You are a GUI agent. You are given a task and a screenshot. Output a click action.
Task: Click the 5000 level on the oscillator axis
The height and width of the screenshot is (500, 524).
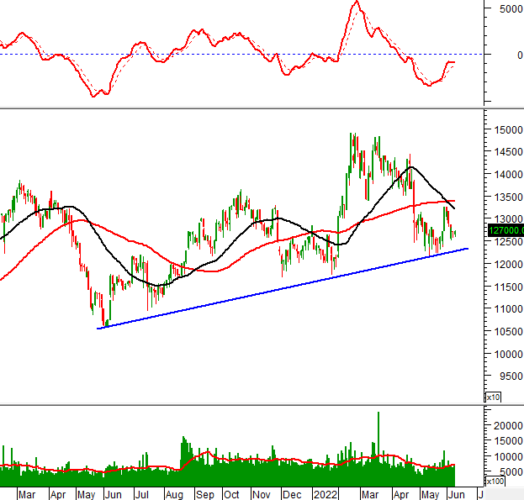tap(508, 8)
